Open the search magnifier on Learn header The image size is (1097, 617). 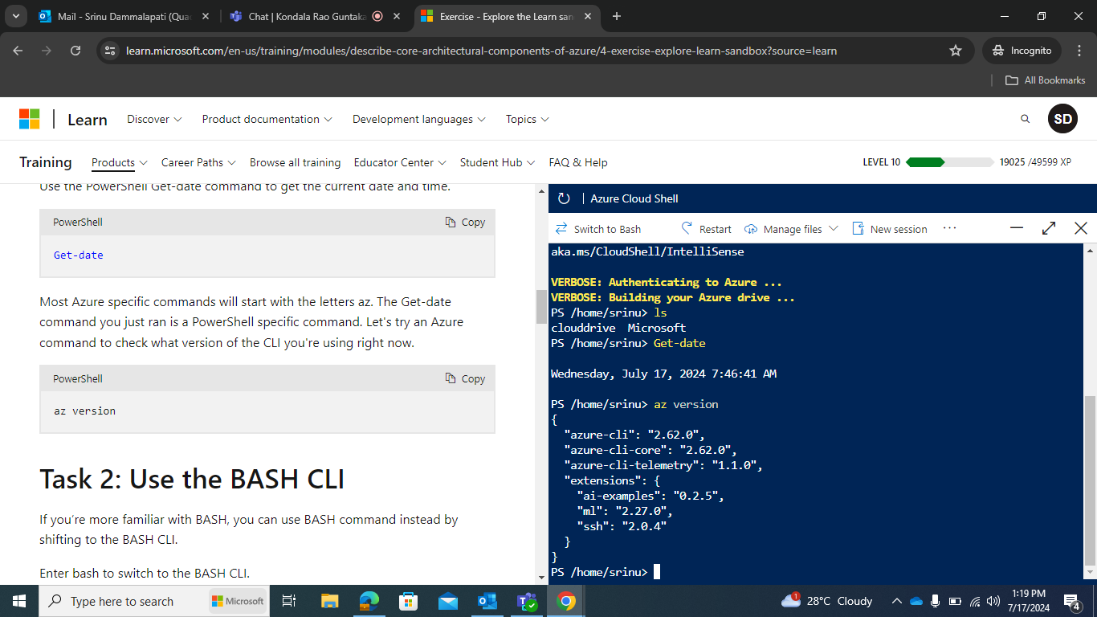(x=1025, y=119)
